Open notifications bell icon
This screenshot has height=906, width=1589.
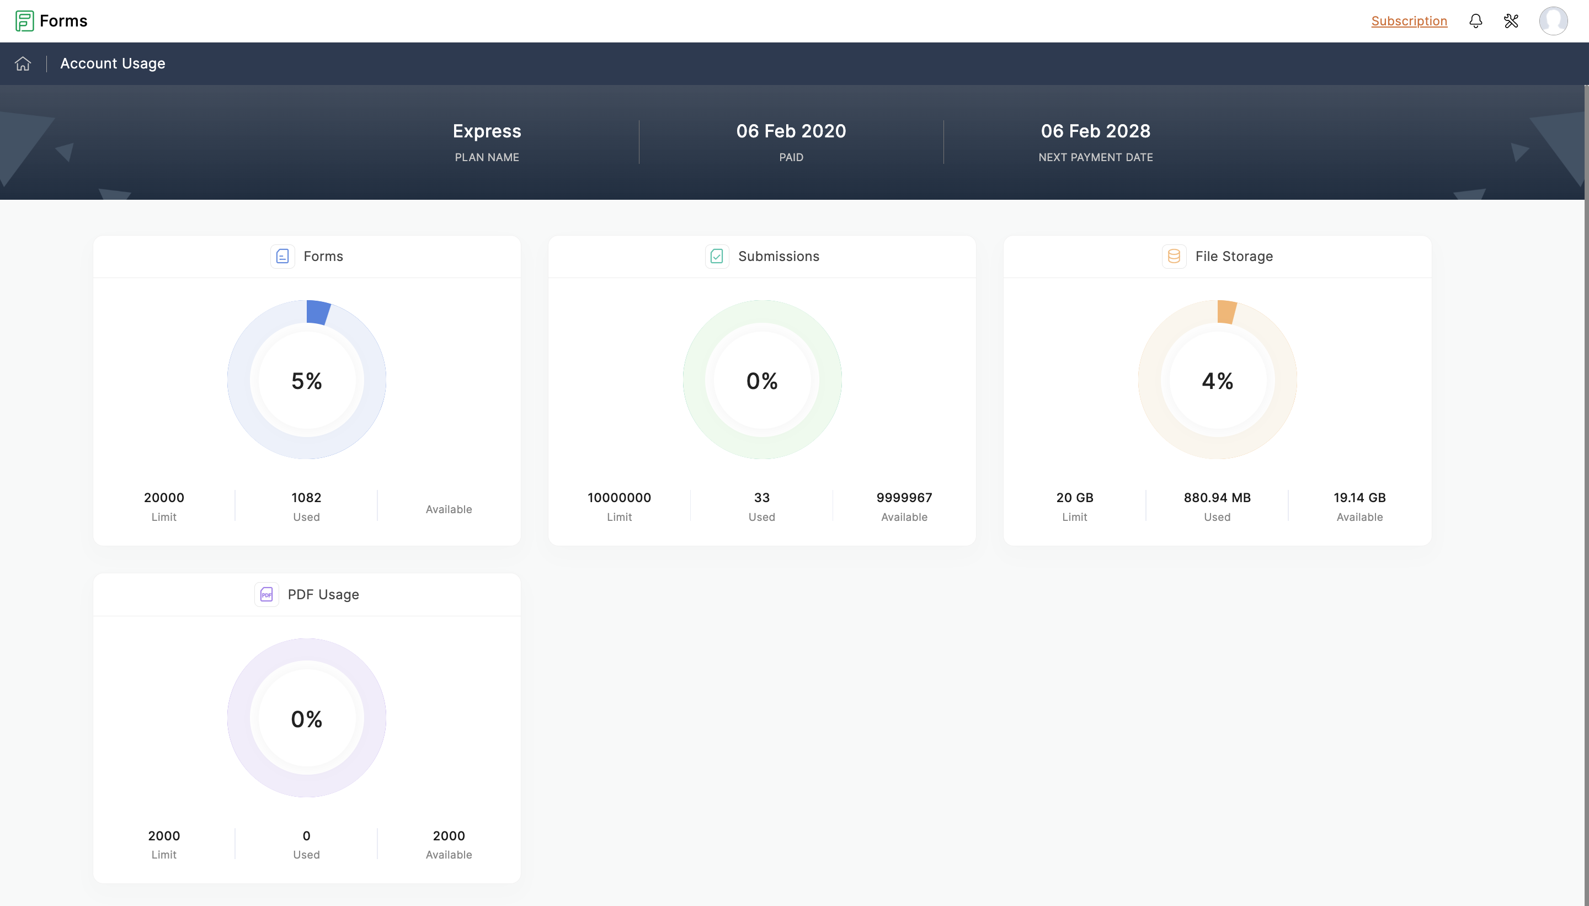(x=1476, y=21)
